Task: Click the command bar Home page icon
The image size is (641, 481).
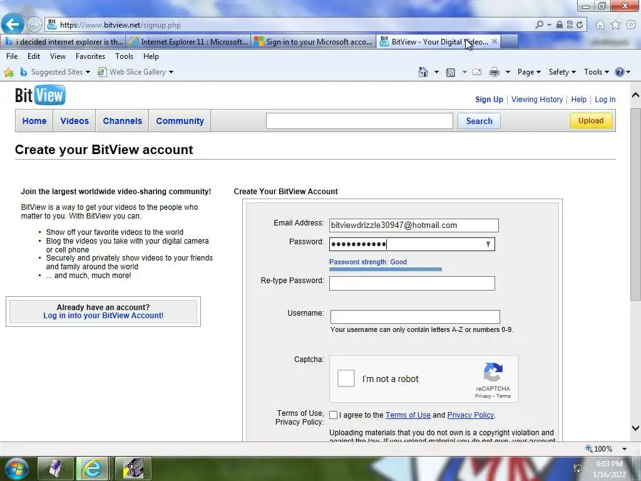Action: (423, 72)
